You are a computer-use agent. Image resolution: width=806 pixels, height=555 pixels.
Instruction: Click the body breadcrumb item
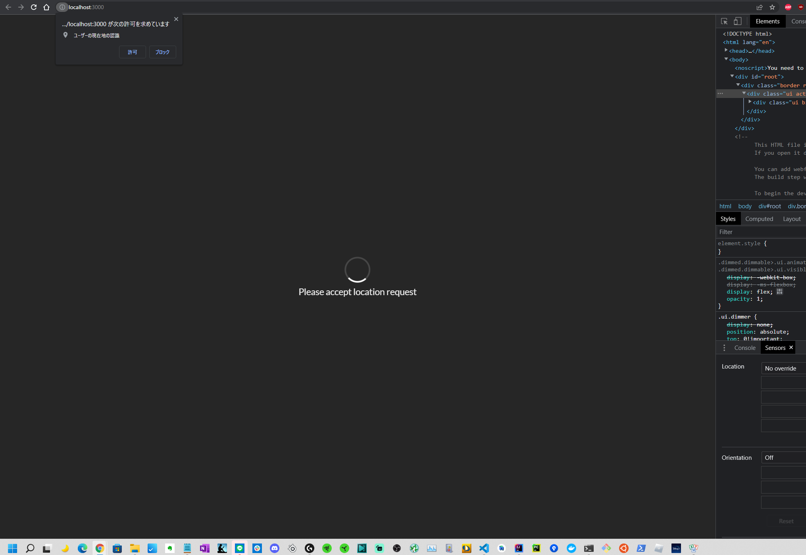(744, 206)
